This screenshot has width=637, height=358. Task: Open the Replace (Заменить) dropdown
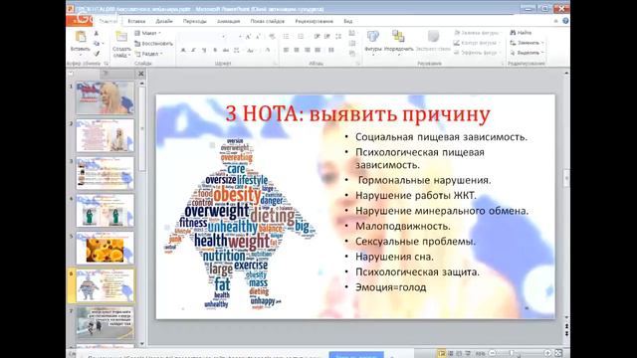[527, 43]
